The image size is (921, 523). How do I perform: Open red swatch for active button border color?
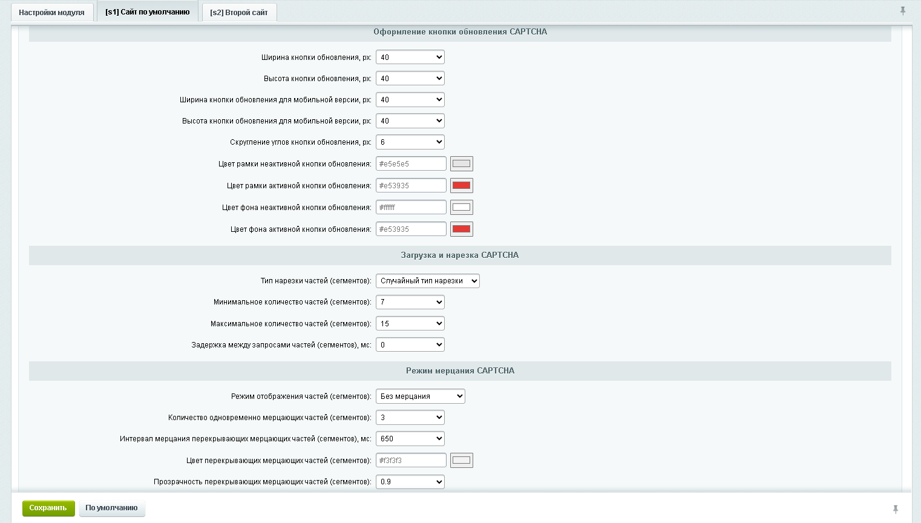(x=462, y=185)
